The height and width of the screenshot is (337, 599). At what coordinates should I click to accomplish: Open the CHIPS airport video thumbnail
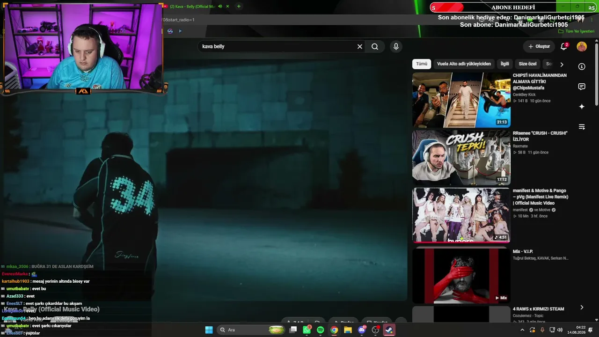coord(461,100)
